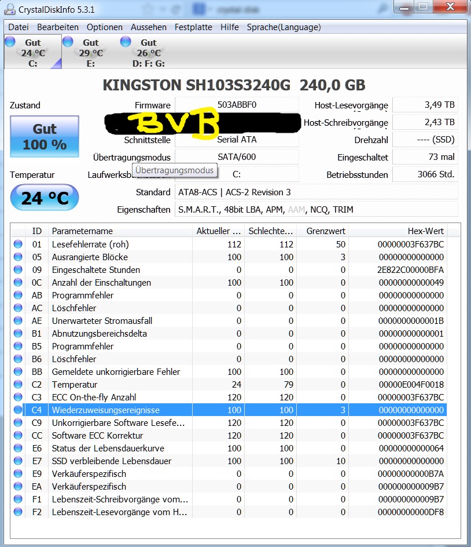
Task: Click status circle icon of drive E:
Action: [x=68, y=42]
